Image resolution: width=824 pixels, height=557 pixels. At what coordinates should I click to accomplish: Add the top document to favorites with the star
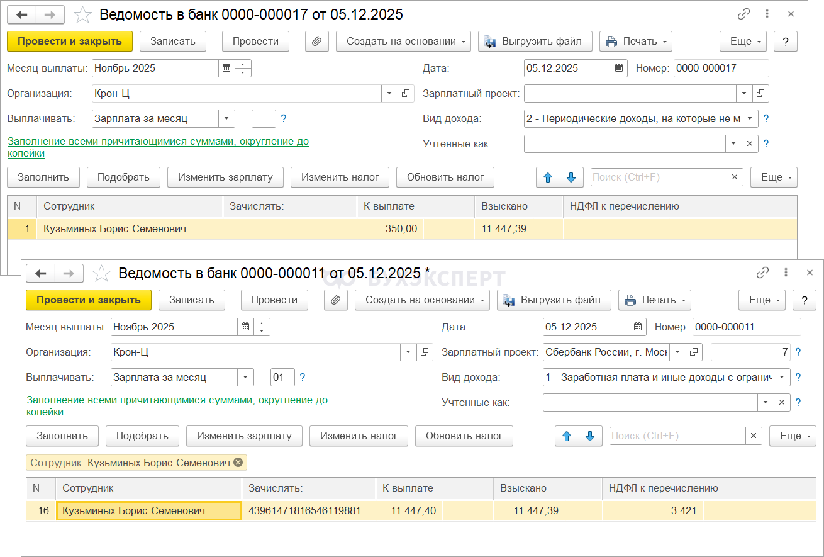pyautogui.click(x=82, y=14)
